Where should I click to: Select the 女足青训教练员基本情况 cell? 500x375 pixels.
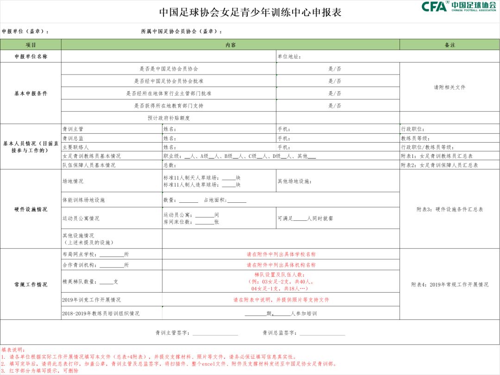112,156
